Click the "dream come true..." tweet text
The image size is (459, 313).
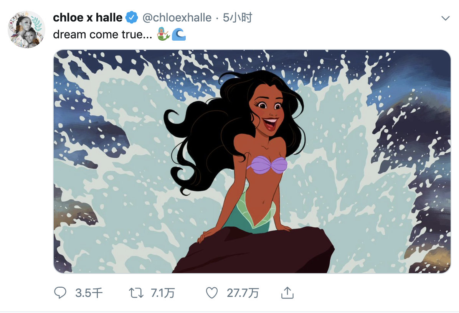[x=102, y=35]
